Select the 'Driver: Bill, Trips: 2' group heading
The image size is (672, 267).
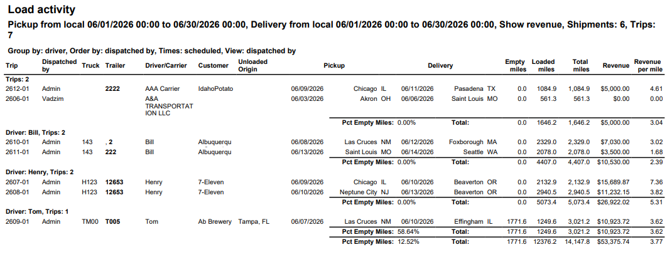point(35,133)
